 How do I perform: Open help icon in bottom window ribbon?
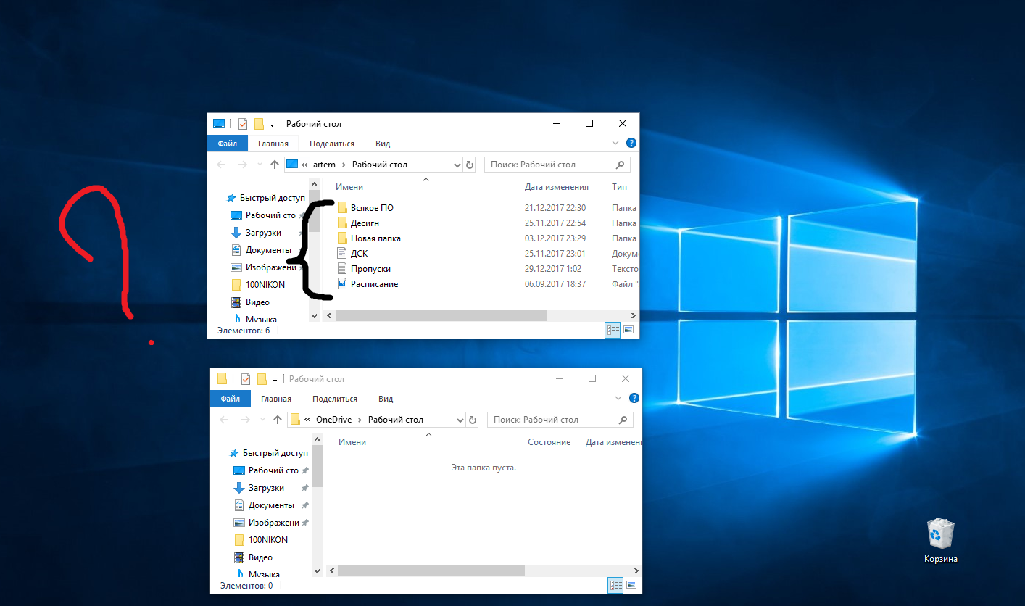(x=634, y=399)
